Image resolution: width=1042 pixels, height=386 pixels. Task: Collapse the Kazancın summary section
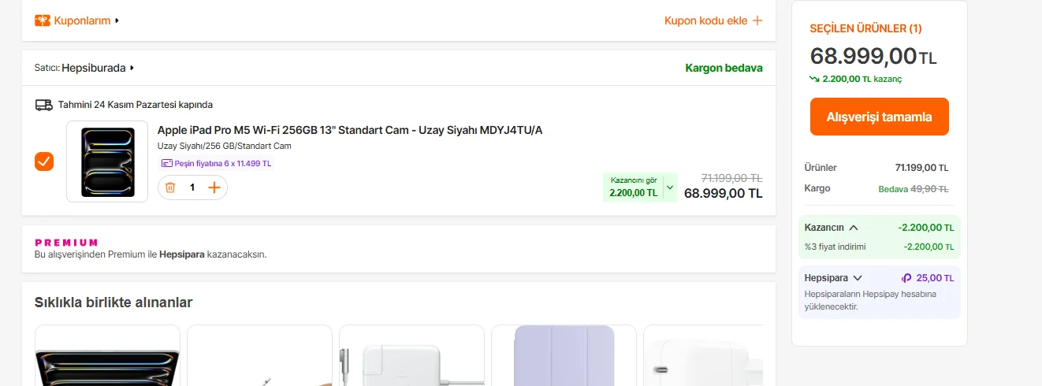[x=854, y=228]
